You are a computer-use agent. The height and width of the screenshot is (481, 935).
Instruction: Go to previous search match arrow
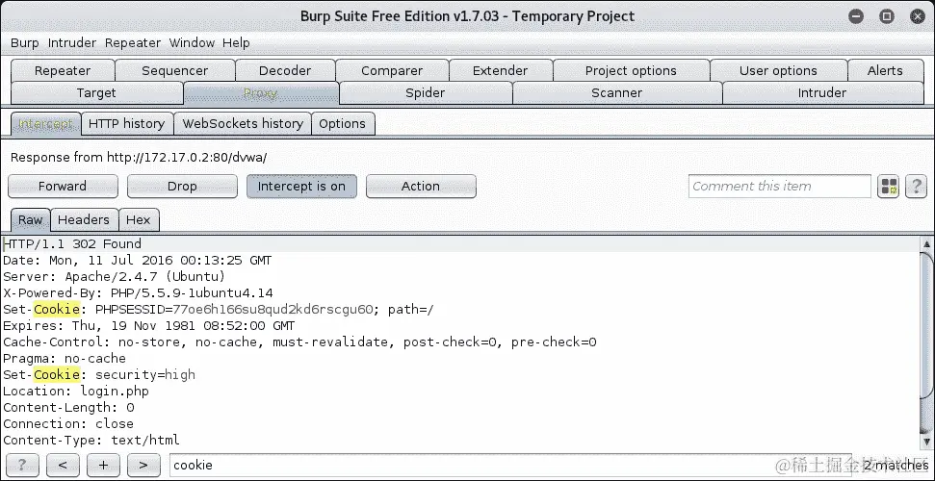coord(63,465)
